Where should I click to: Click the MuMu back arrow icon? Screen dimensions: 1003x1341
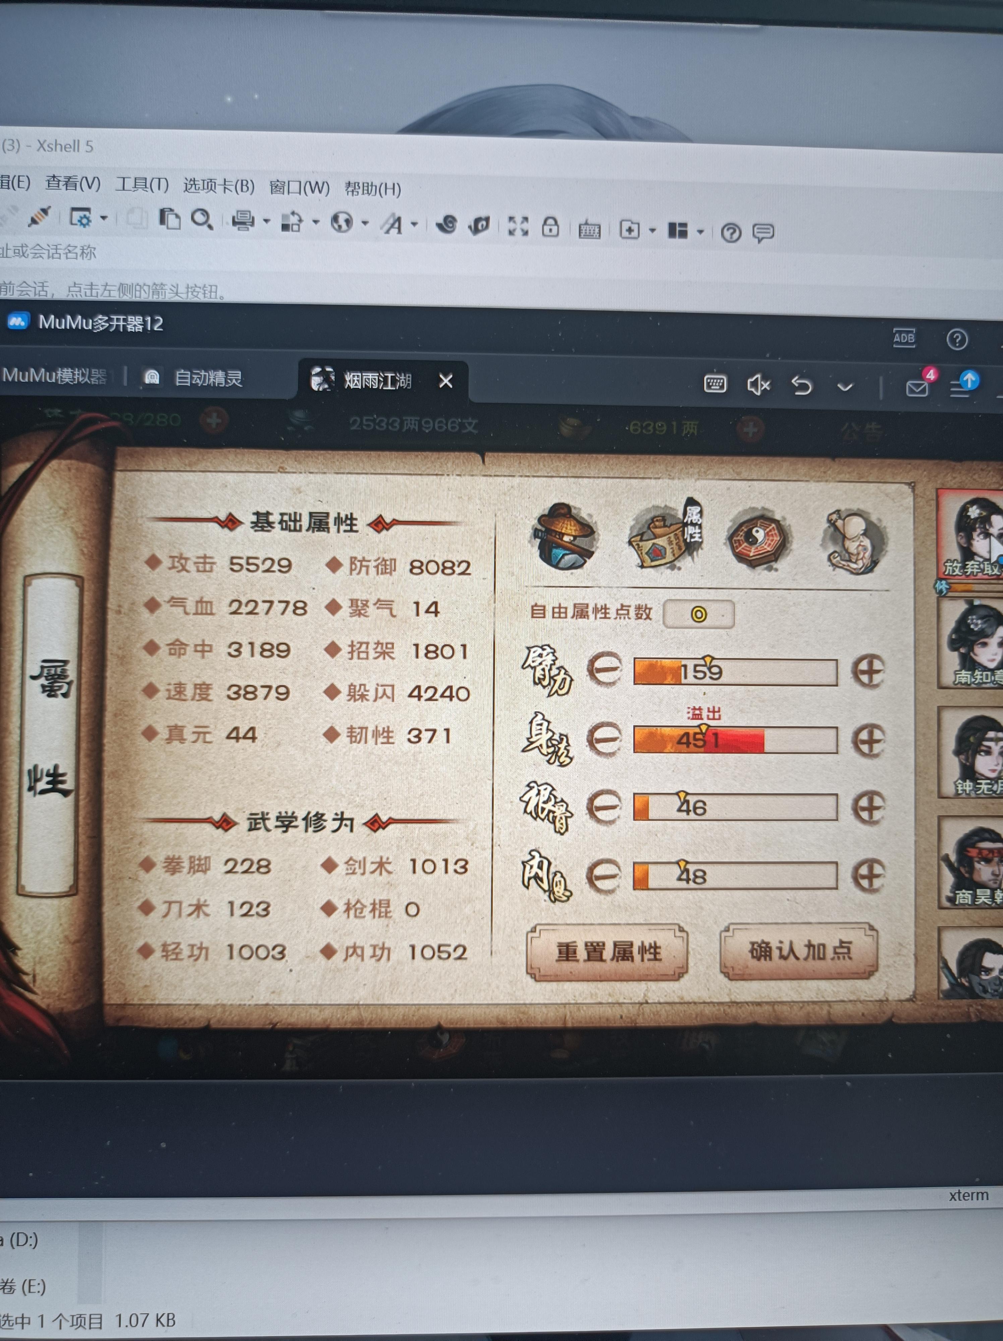click(801, 385)
